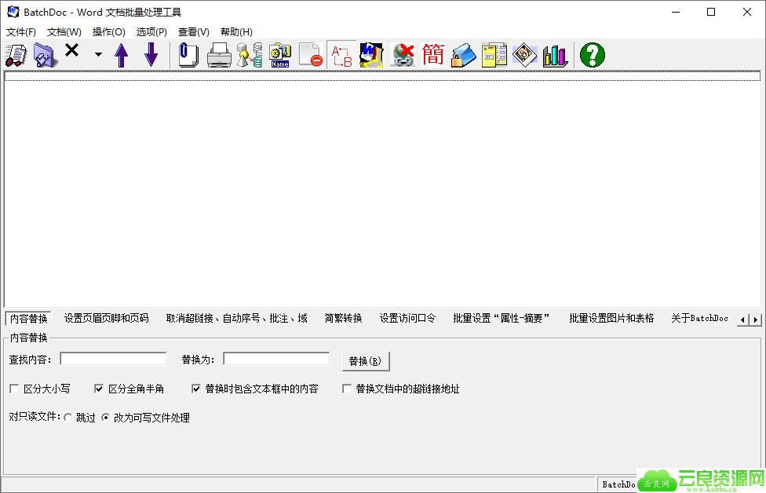Viewport: 766px width, 493px height.
Task: Switch to 批量设置图片和表格 tab
Action: point(611,318)
